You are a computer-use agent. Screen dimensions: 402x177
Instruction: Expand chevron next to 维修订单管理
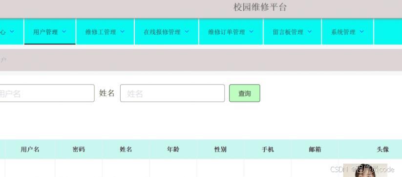pyautogui.click(x=251, y=32)
